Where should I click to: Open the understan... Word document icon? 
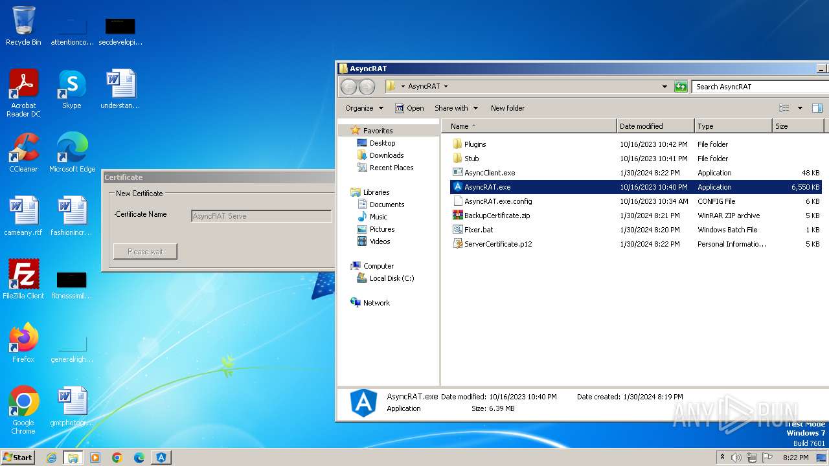pos(120,89)
